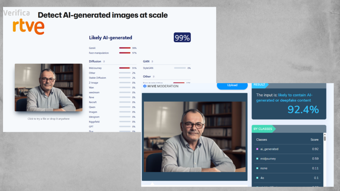Click the ai_generated class row label
This screenshot has width=340, height=191.
click(269, 149)
